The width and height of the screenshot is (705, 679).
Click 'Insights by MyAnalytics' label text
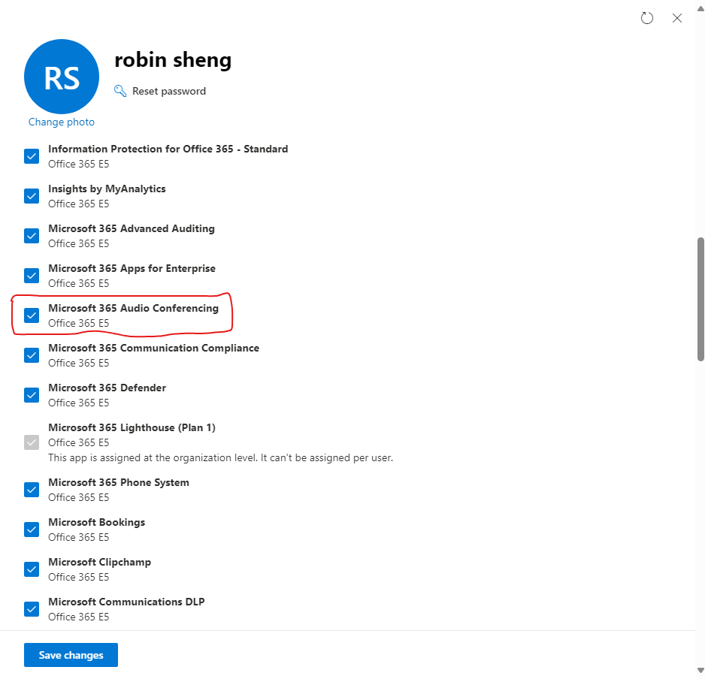(107, 189)
